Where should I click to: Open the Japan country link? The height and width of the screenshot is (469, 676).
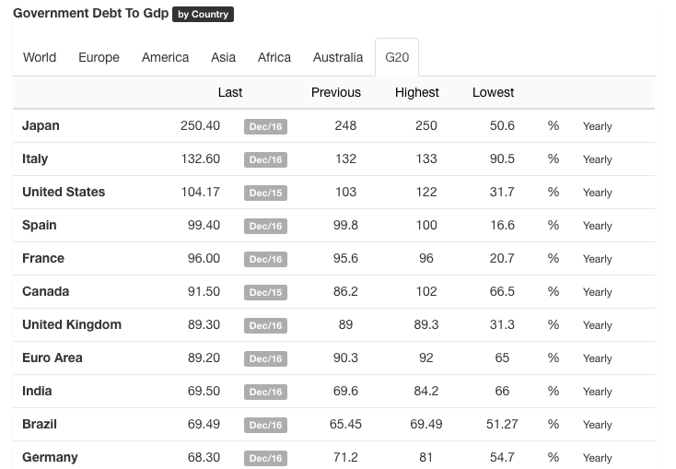tap(41, 125)
